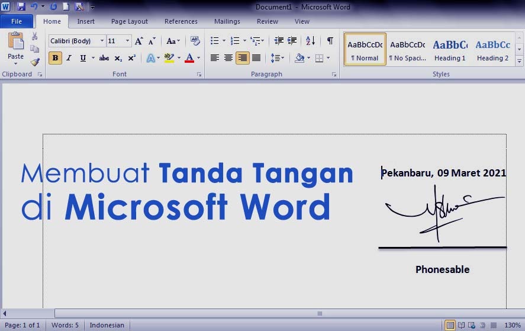Viewport: 525px width, 331px height.
Task: Click the New document icon
Action: tap(66, 7)
